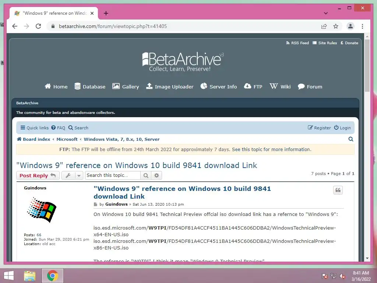Close the "Windows 9" reference tab
Screen dimensions: 377x283
click(92, 13)
